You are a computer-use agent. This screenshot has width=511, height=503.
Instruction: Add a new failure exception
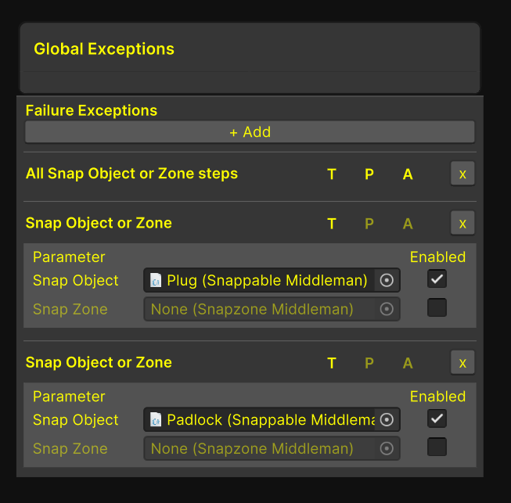pyautogui.click(x=250, y=131)
